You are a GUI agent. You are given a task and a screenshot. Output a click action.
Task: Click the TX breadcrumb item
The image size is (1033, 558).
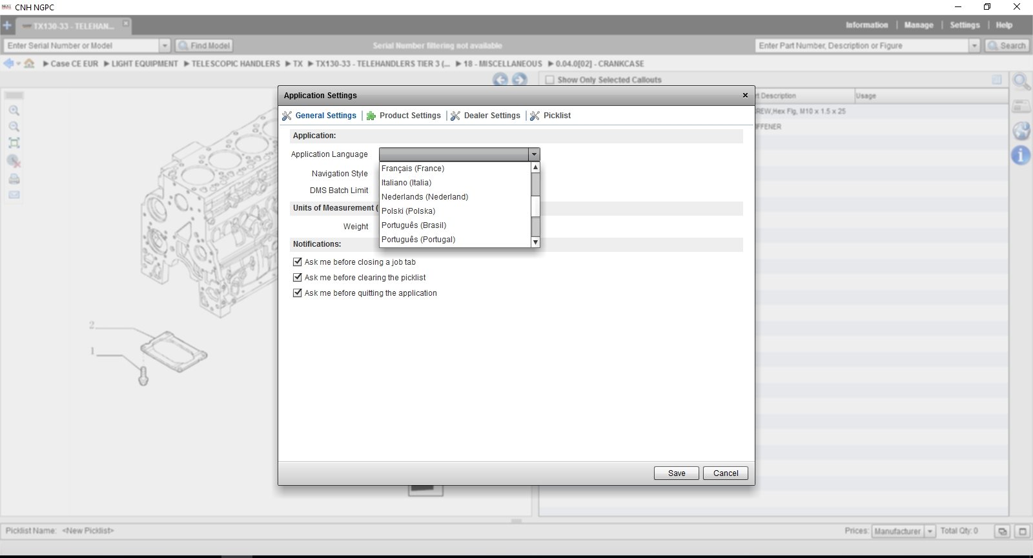pyautogui.click(x=298, y=63)
